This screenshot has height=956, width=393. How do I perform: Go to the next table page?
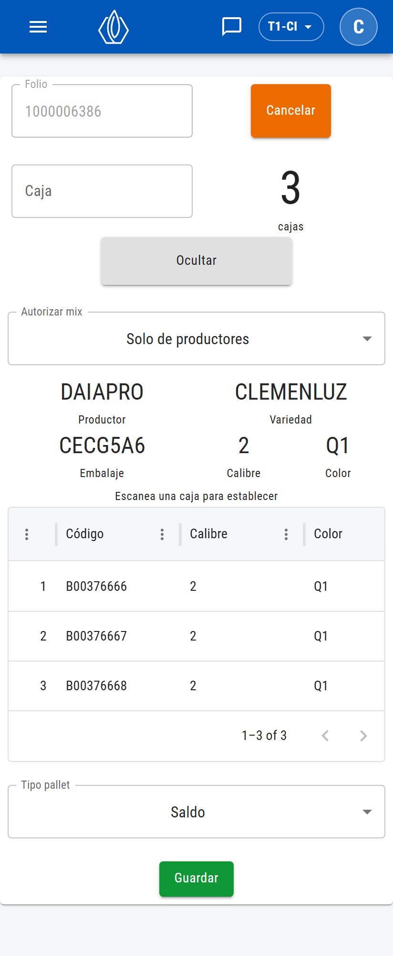(x=363, y=736)
